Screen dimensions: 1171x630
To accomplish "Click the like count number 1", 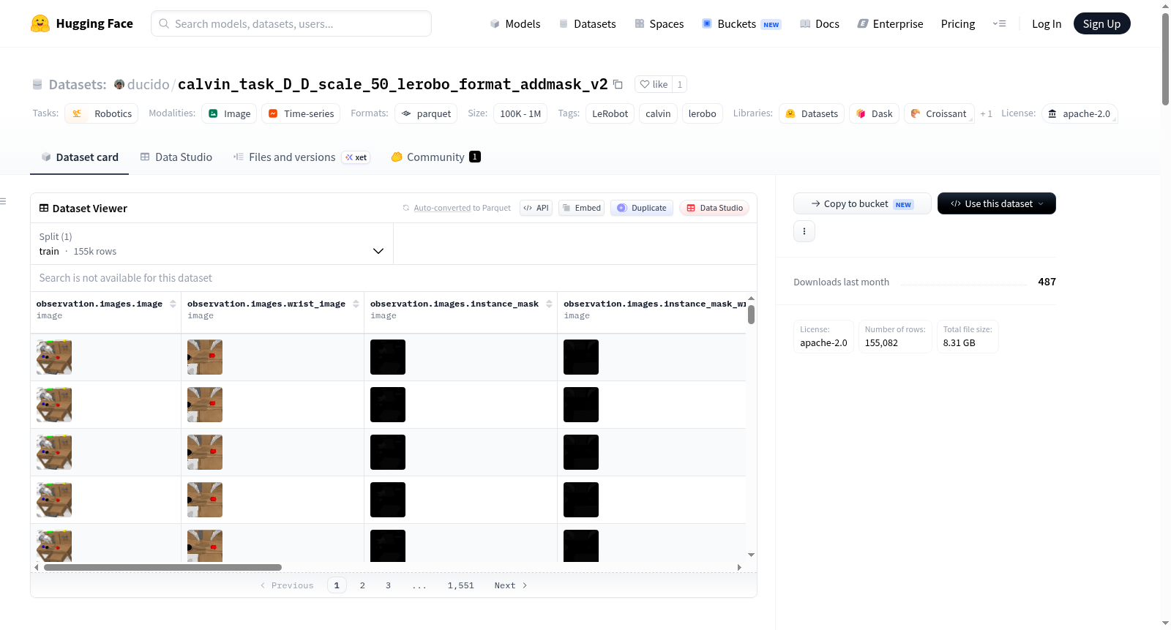I will pyautogui.click(x=680, y=84).
